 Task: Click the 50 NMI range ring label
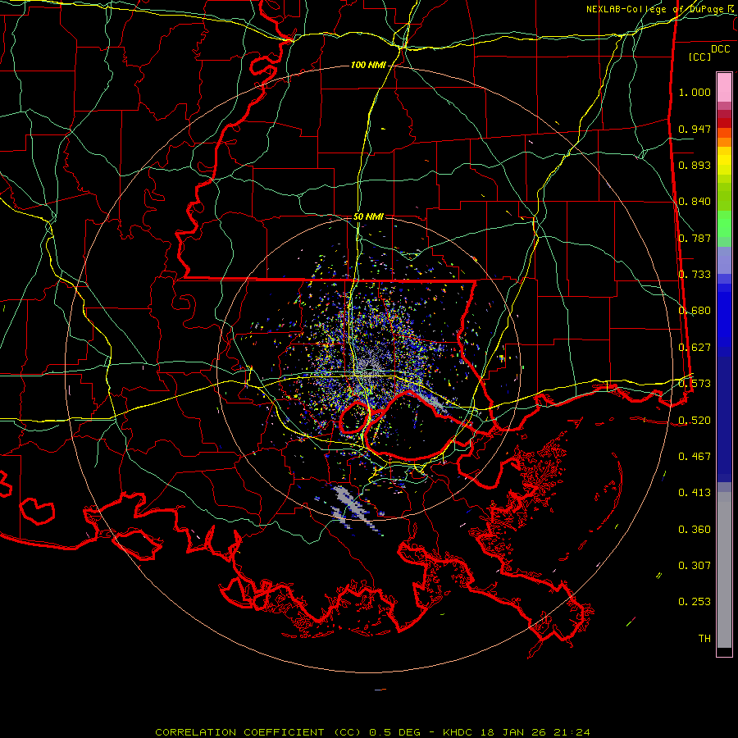click(x=368, y=216)
